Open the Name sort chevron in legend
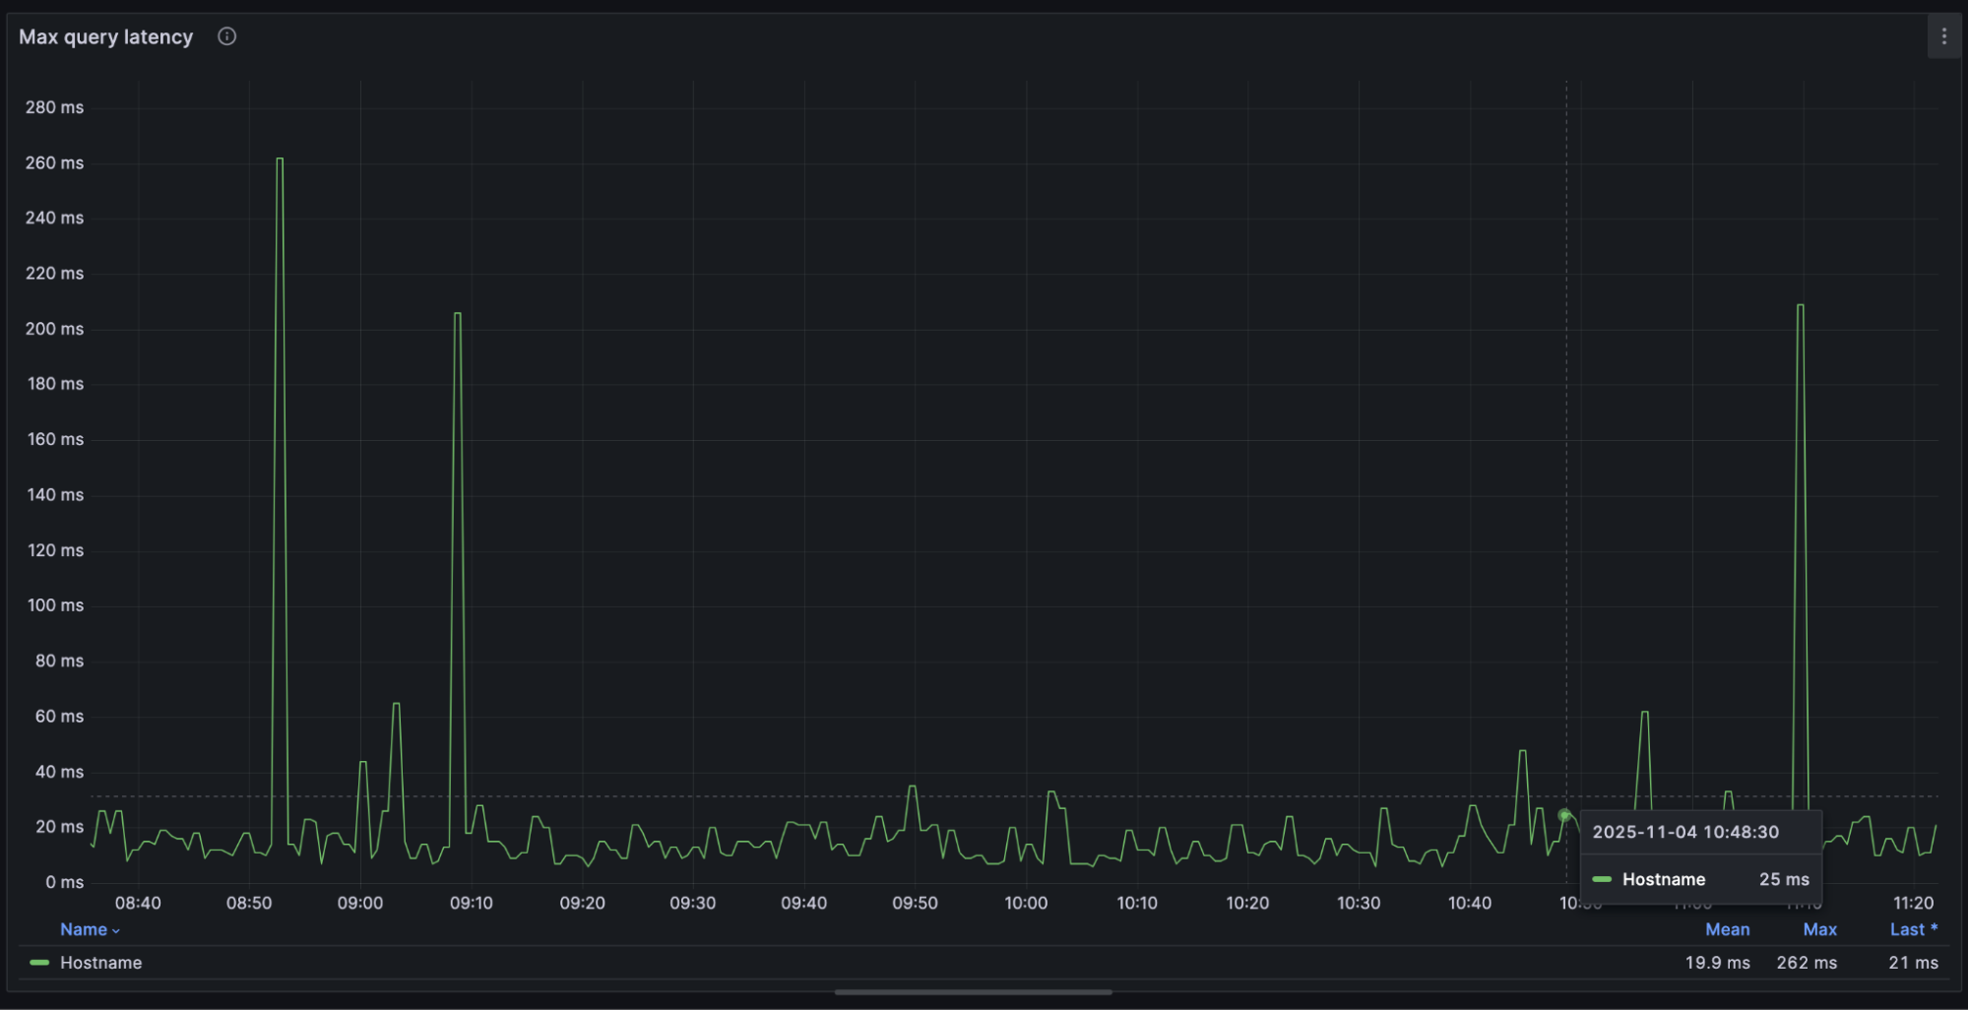This screenshot has height=1010, width=1968. click(114, 929)
